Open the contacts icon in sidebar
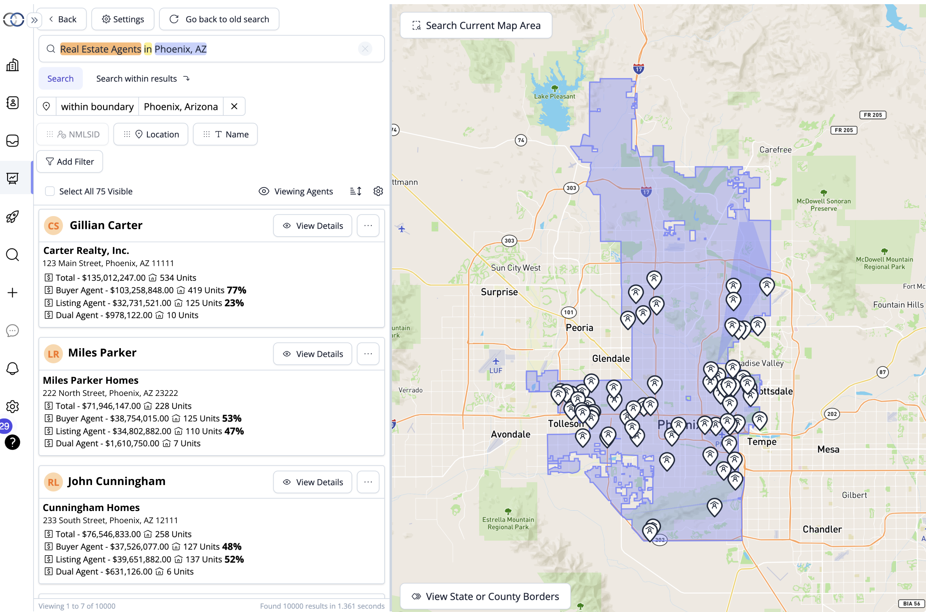Viewport: 926px width, 612px height. [x=13, y=103]
